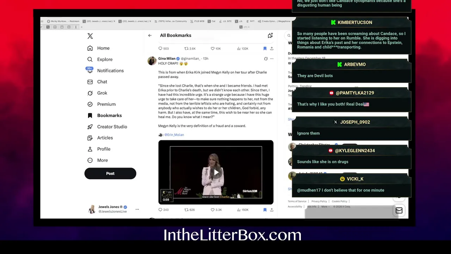This screenshot has width=451, height=254.
Task: Share the post with 132K views
Action: click(272, 48)
